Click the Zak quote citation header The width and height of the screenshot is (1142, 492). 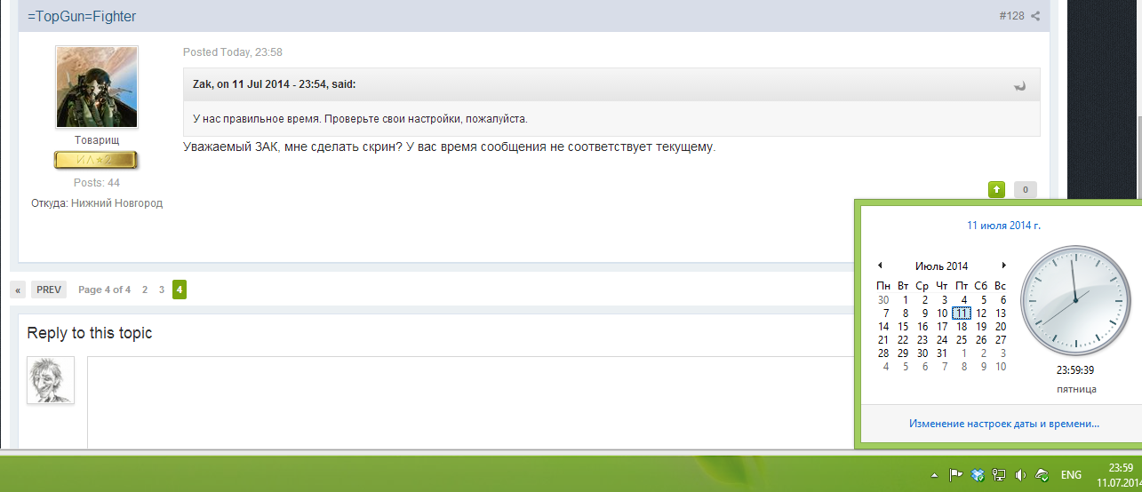coord(275,84)
